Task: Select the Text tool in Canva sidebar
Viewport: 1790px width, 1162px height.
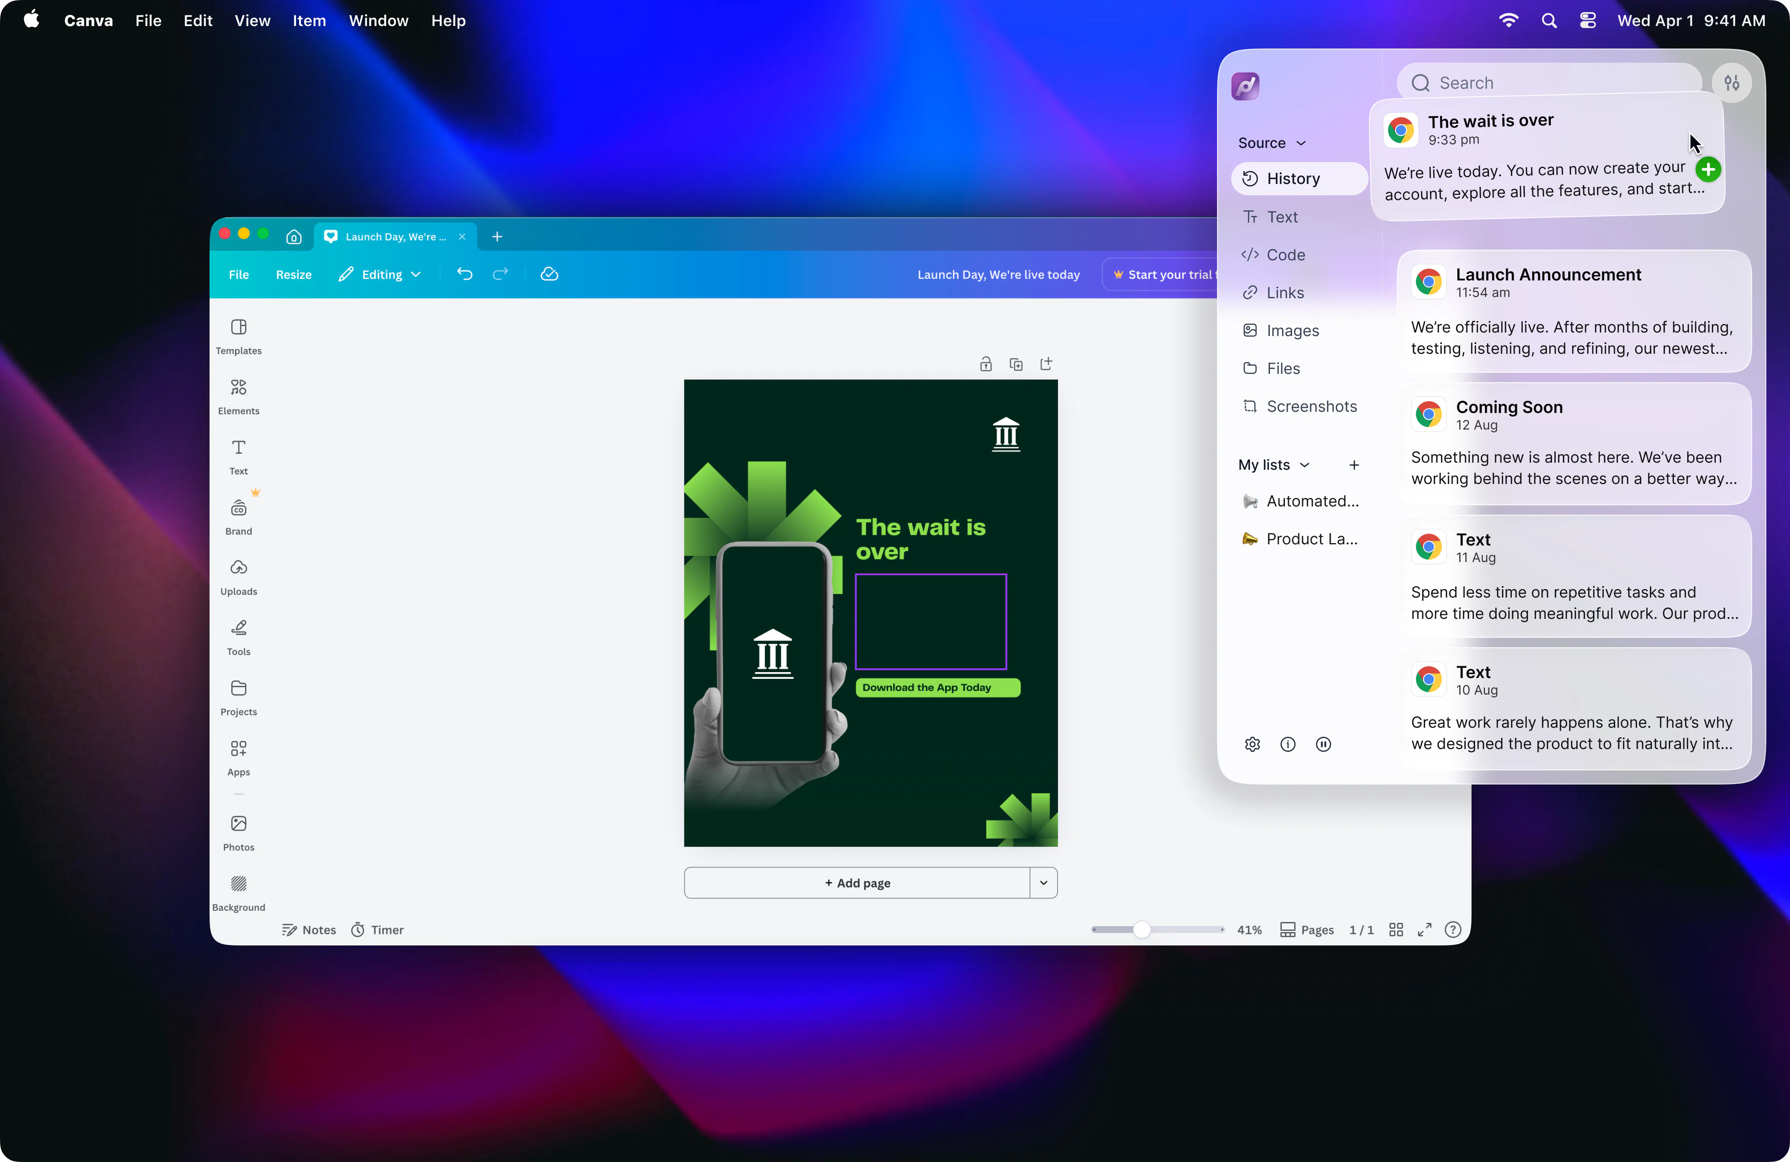Action: [x=238, y=456]
